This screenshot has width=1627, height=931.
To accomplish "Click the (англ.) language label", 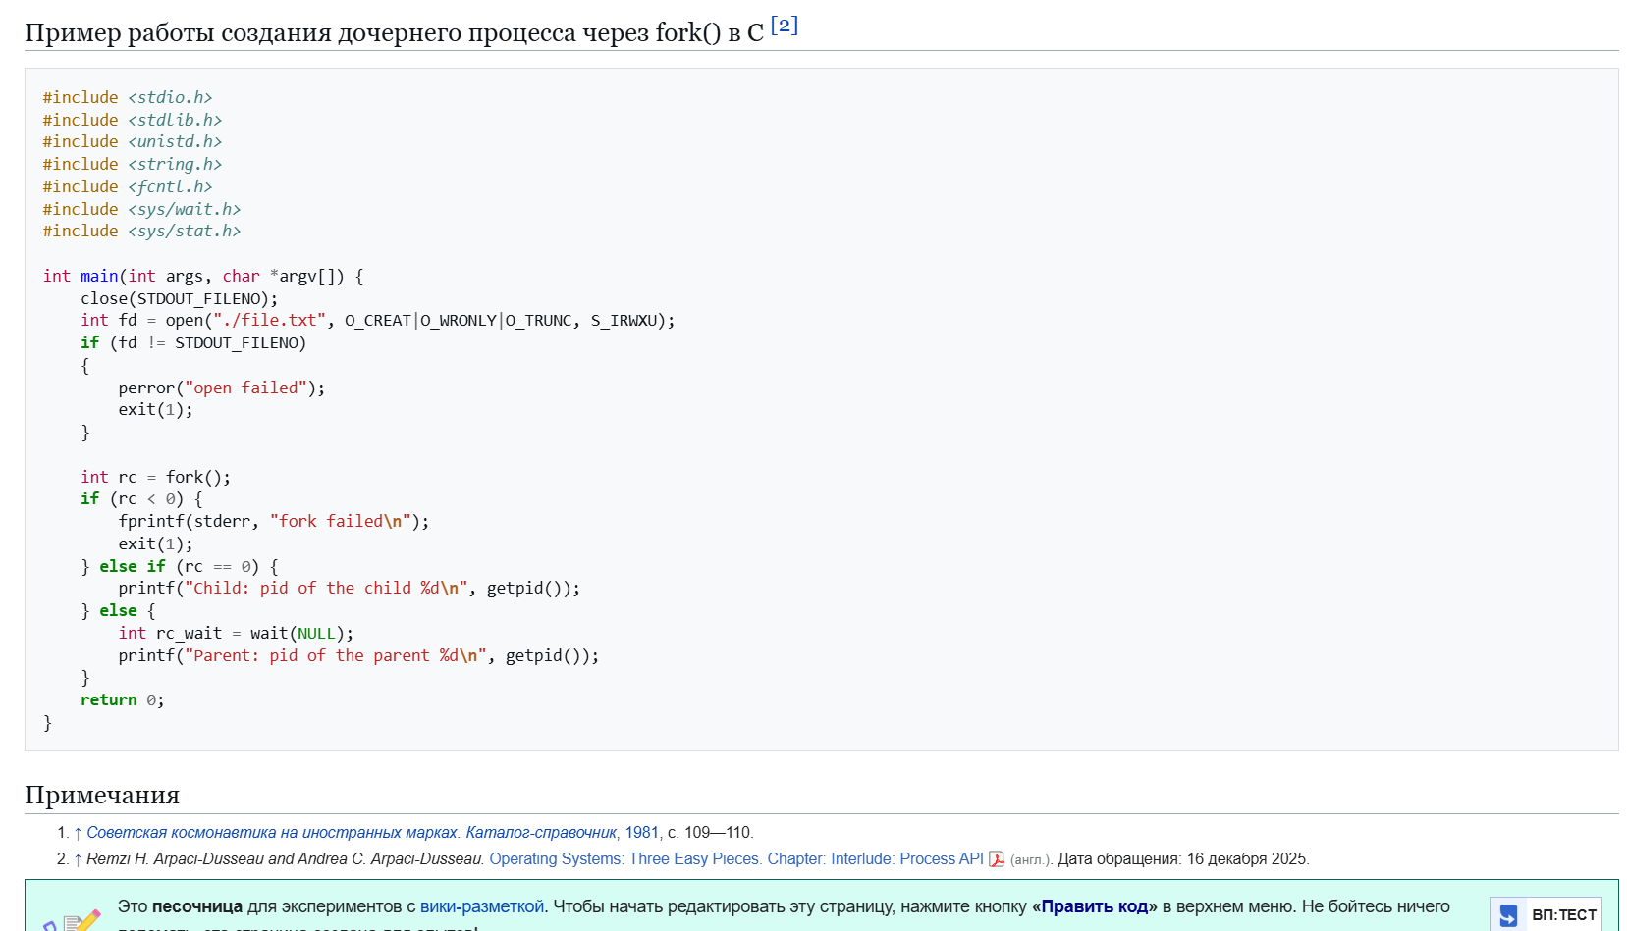I will click(1030, 860).
